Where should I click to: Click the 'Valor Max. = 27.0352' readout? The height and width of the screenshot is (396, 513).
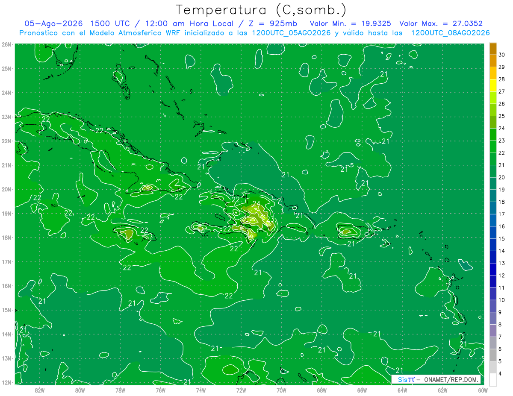click(x=441, y=23)
